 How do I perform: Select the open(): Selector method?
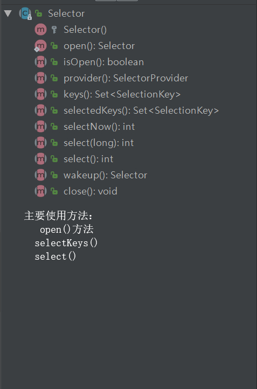(x=99, y=46)
